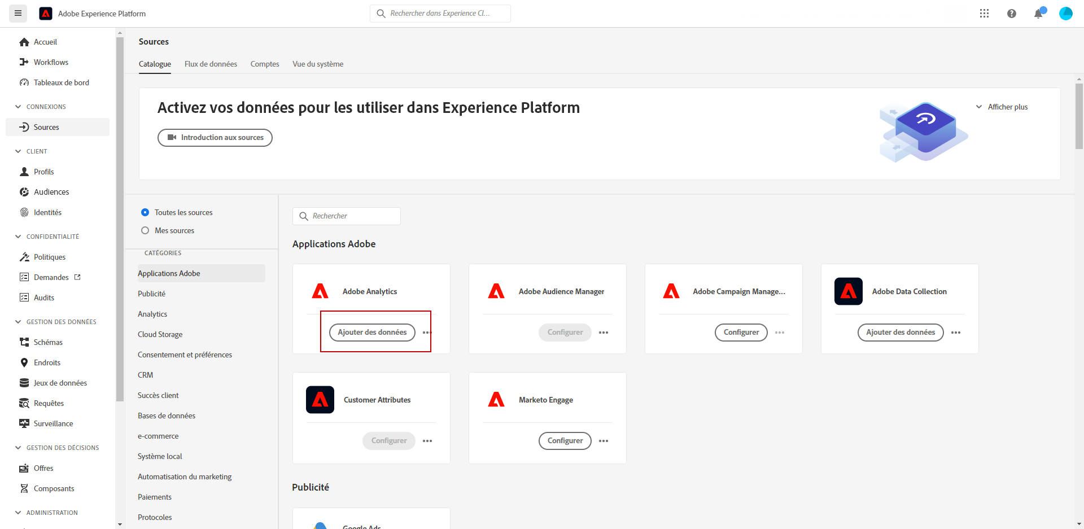Open the notifications bell icon
Screen dimensions: 1084x529
[x=1038, y=14]
